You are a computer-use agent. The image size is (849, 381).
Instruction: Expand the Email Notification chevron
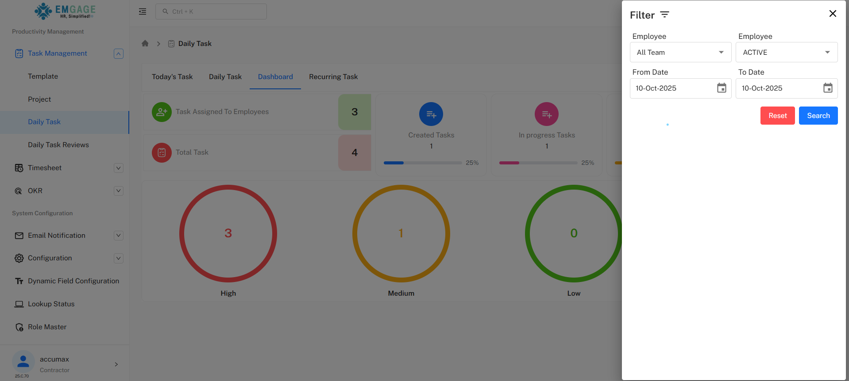119,236
